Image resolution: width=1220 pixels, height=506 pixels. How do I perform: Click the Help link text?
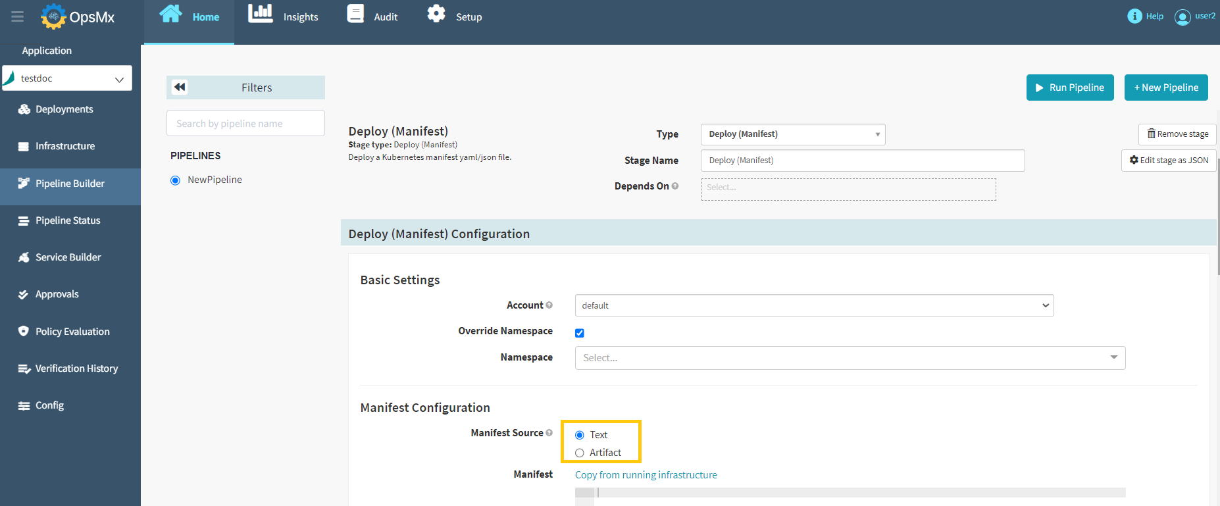1155,16
